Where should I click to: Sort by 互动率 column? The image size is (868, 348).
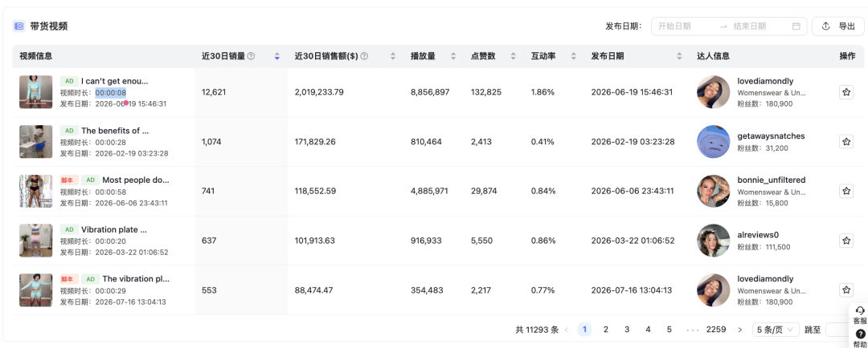[x=574, y=56]
